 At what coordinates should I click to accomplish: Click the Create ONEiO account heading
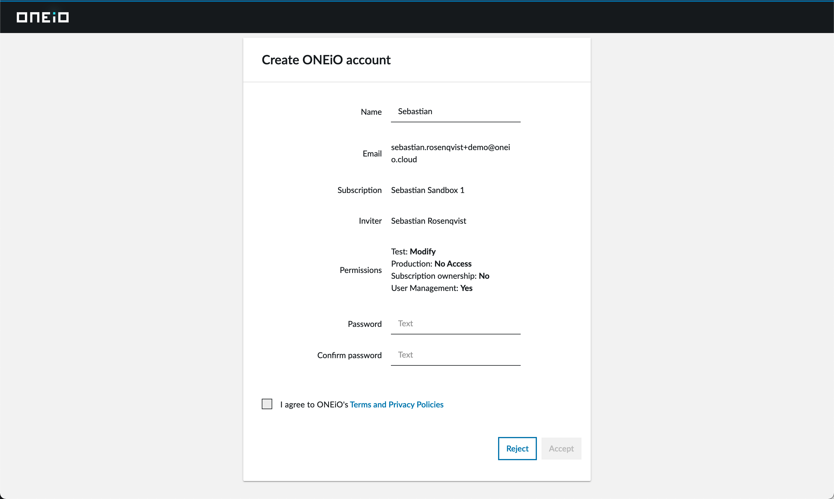pos(326,60)
